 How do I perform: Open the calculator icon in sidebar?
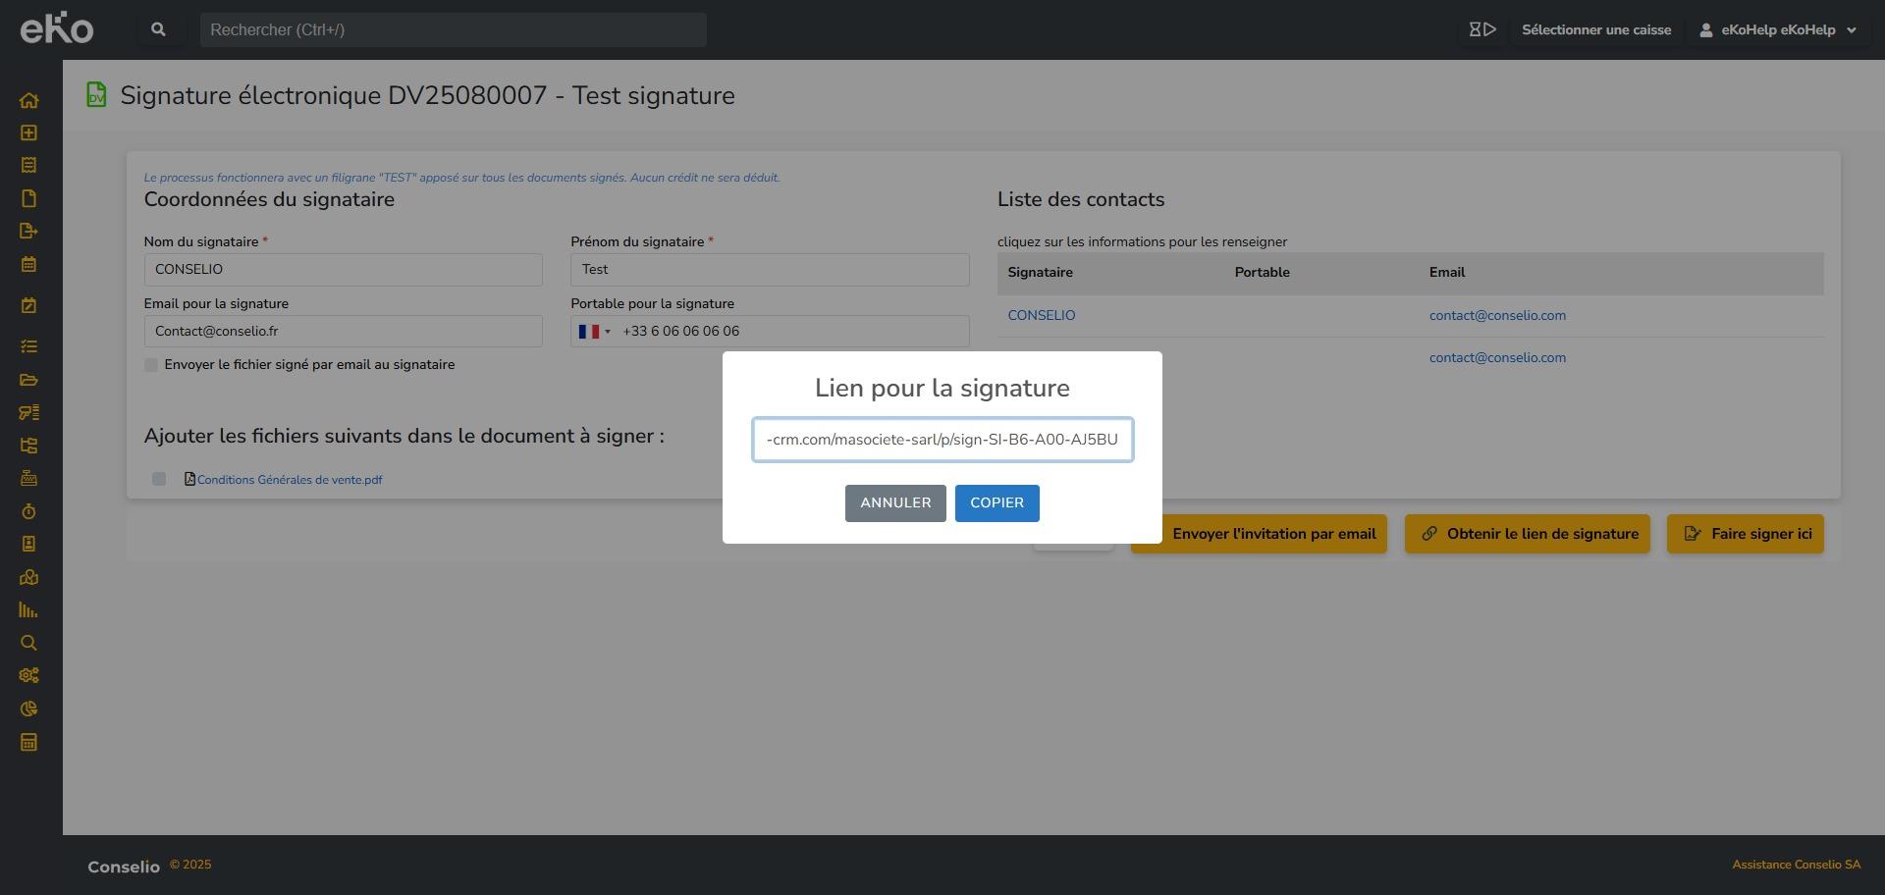point(28,742)
